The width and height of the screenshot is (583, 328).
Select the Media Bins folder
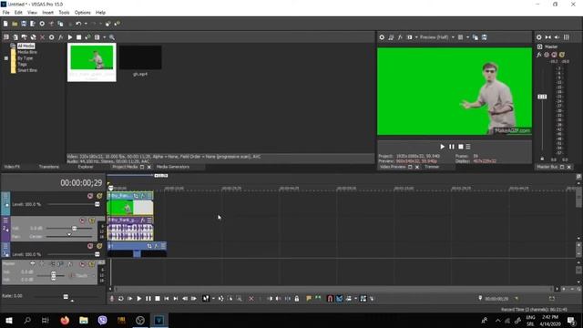pos(27,52)
